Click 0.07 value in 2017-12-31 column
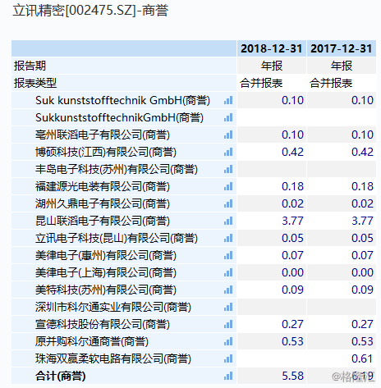The image size is (381, 388). tap(362, 255)
